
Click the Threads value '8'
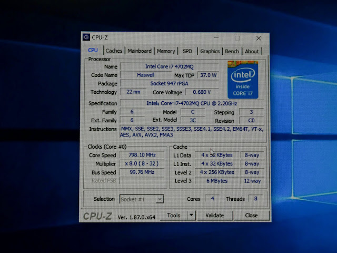tap(256, 198)
